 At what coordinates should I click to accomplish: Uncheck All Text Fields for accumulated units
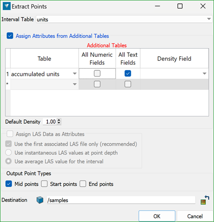tap(128, 73)
